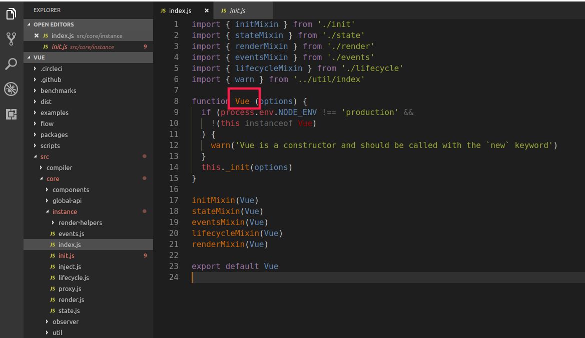Viewport: 585px width, 338px height.
Task: Open the Explorer view in activity bar
Action: (11, 14)
